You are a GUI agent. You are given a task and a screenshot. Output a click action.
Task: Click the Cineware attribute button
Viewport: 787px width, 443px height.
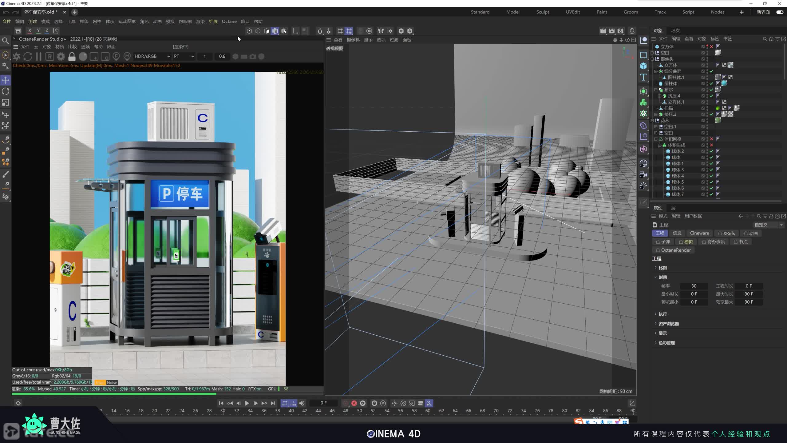[699, 233]
